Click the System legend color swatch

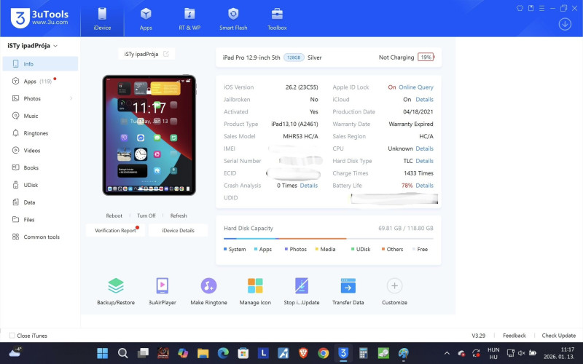[x=225, y=249]
